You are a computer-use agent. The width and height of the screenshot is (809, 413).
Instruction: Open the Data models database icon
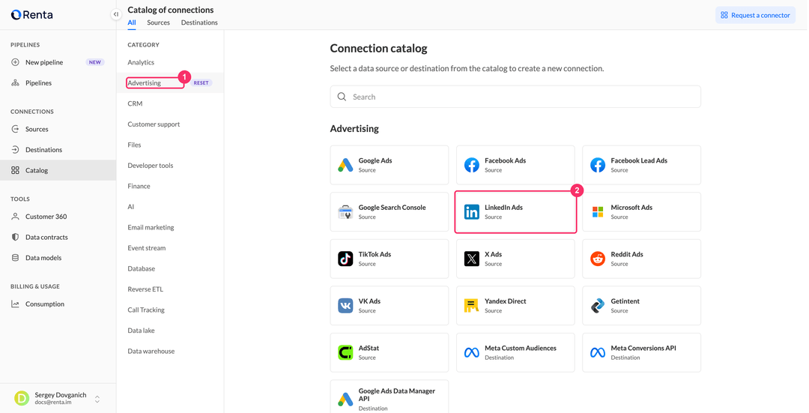point(16,258)
